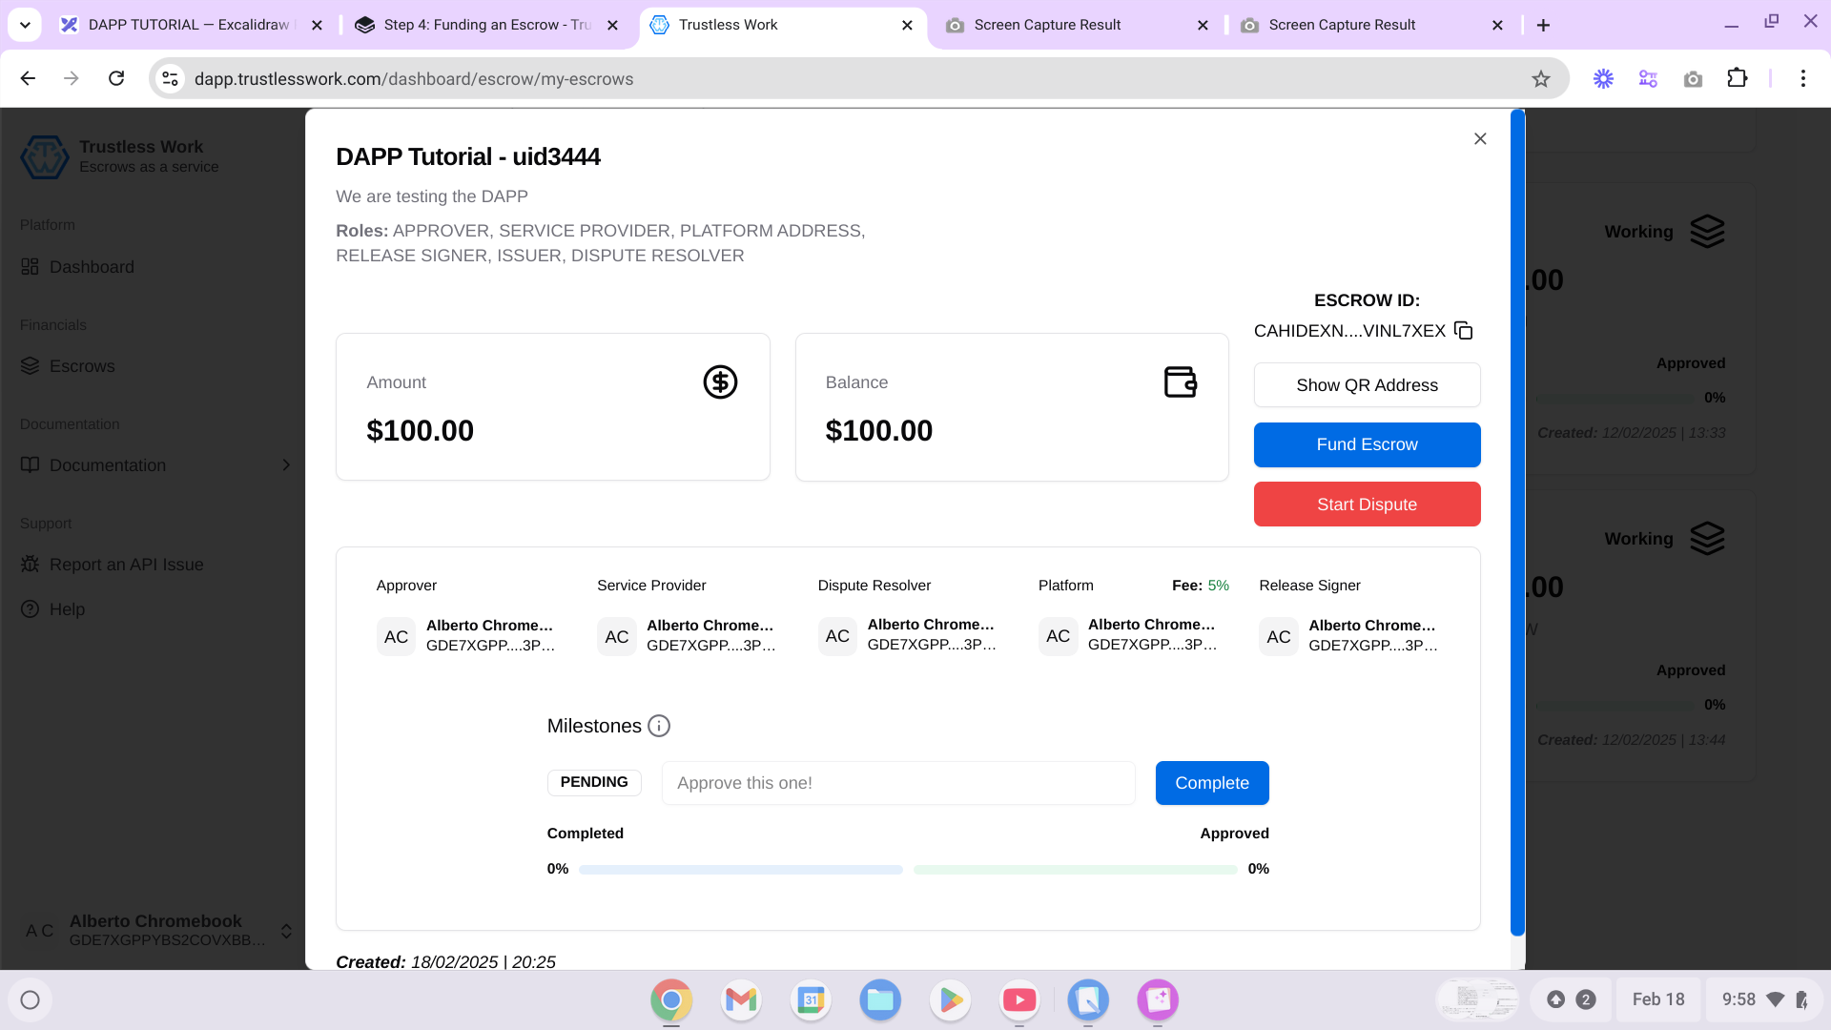
Task: Click the dollar amount icon
Action: 720,382
